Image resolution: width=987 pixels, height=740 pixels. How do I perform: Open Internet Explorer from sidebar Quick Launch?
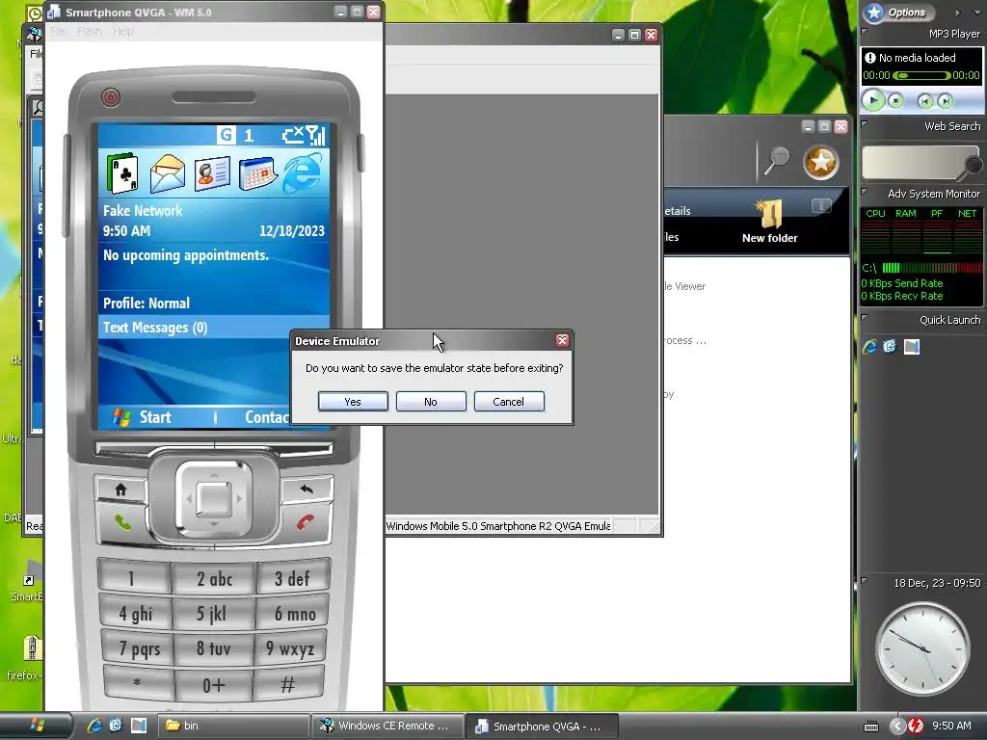(x=870, y=346)
